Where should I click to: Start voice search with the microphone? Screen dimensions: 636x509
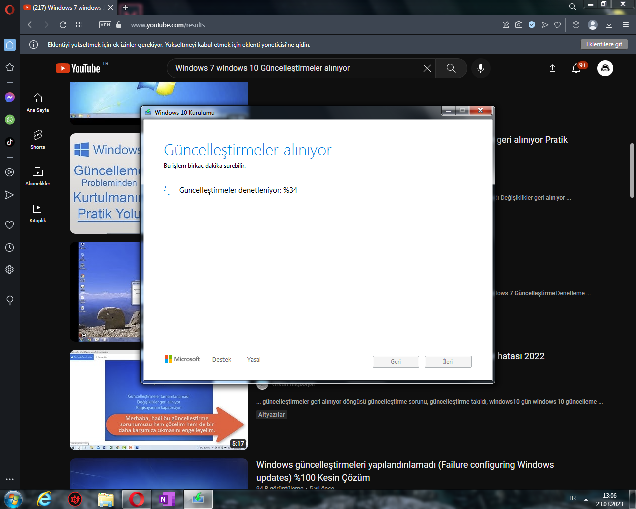pos(481,68)
